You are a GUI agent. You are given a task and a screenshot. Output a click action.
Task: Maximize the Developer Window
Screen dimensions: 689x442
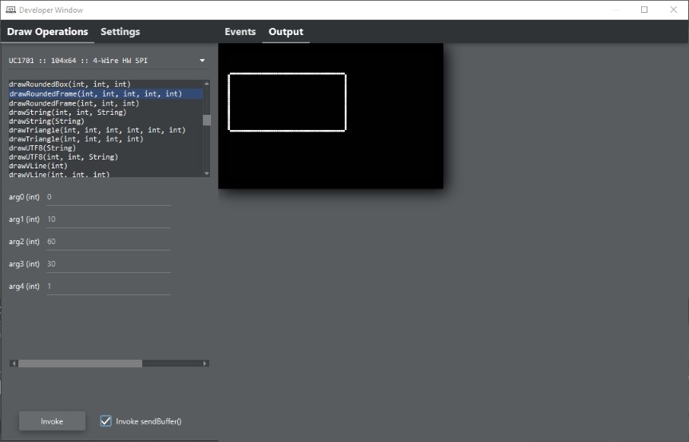point(644,10)
